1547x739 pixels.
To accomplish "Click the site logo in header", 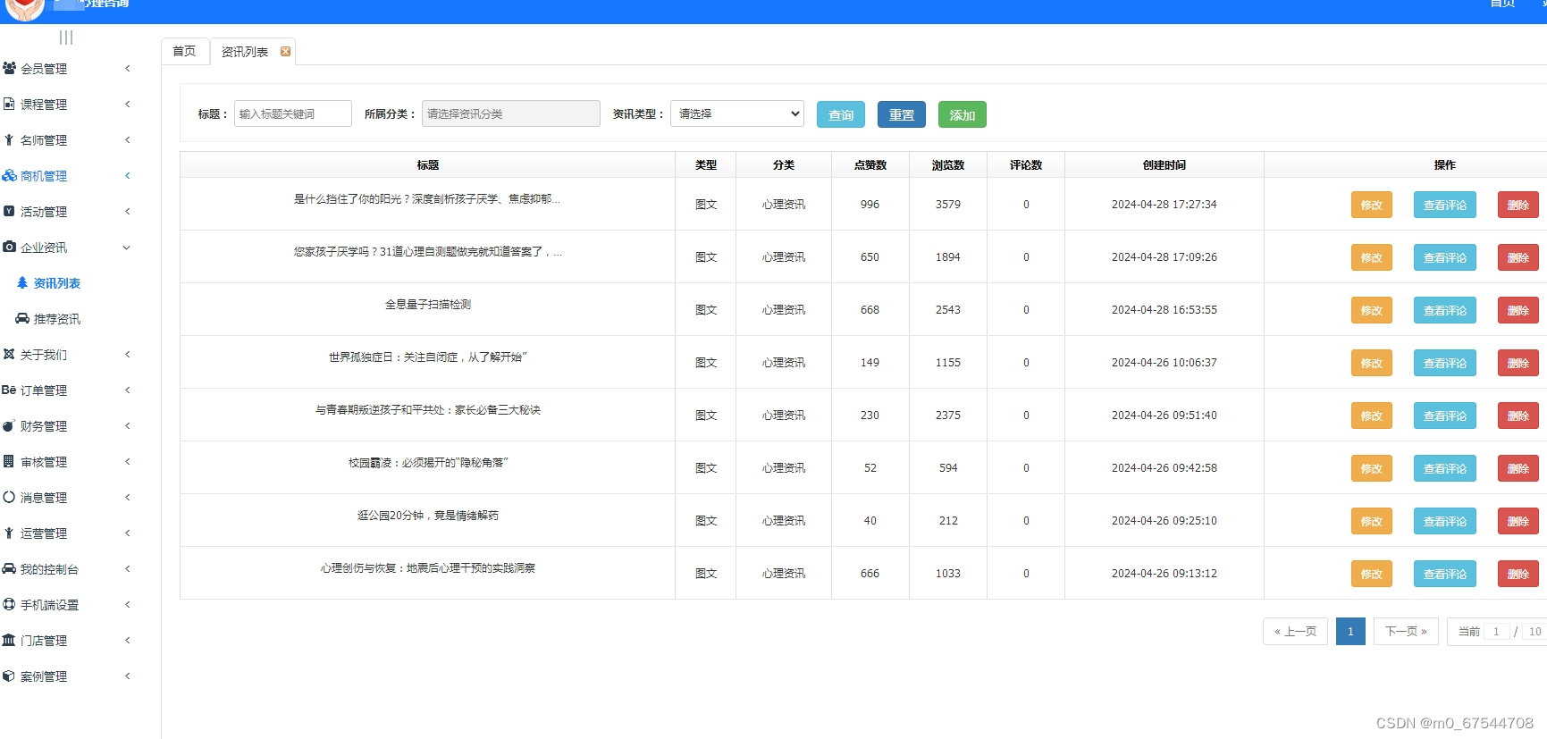I will tap(24, 9).
